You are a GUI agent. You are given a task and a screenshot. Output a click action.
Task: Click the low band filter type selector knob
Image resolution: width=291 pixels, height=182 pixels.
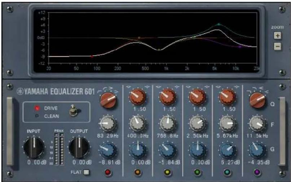tap(108, 100)
